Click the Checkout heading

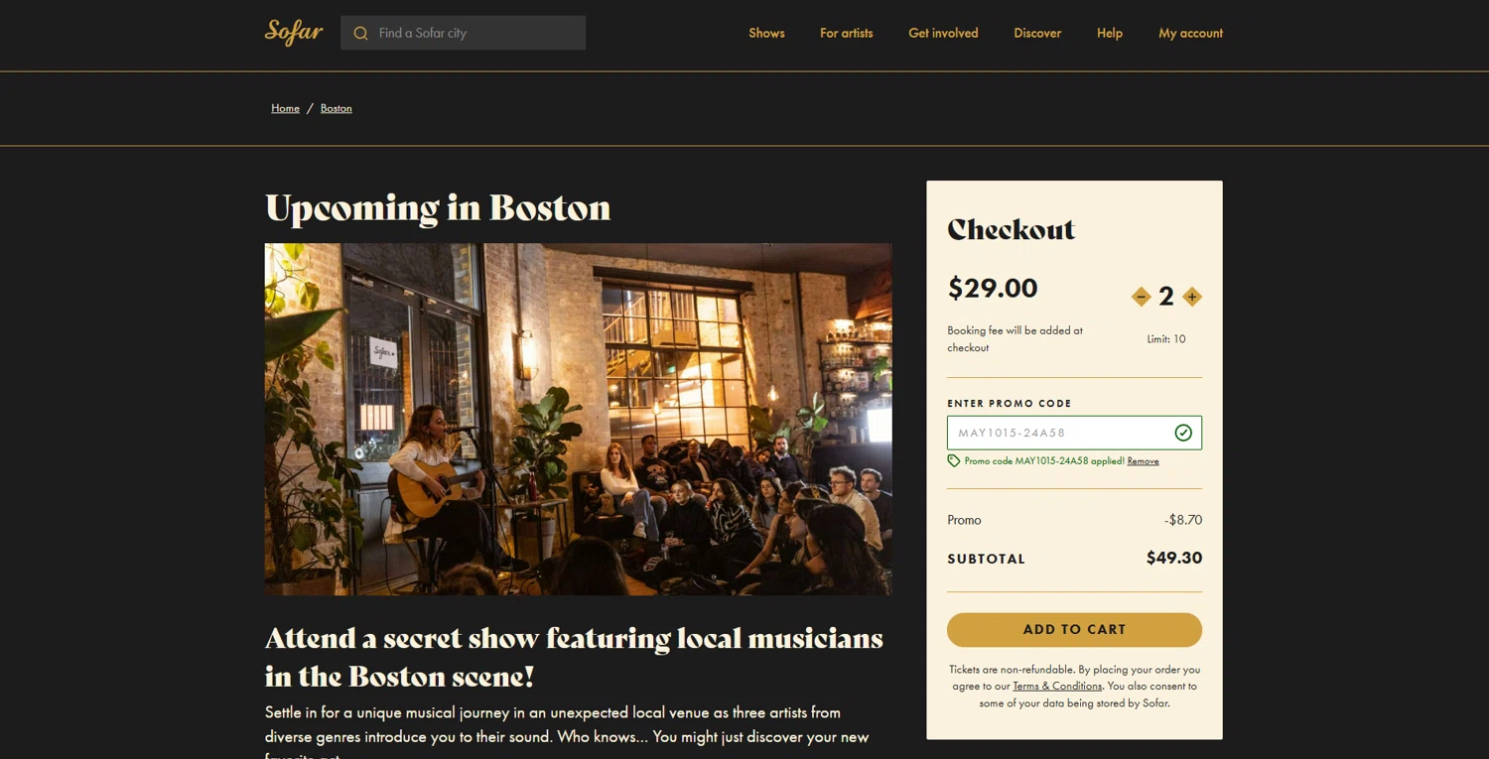click(x=1011, y=229)
